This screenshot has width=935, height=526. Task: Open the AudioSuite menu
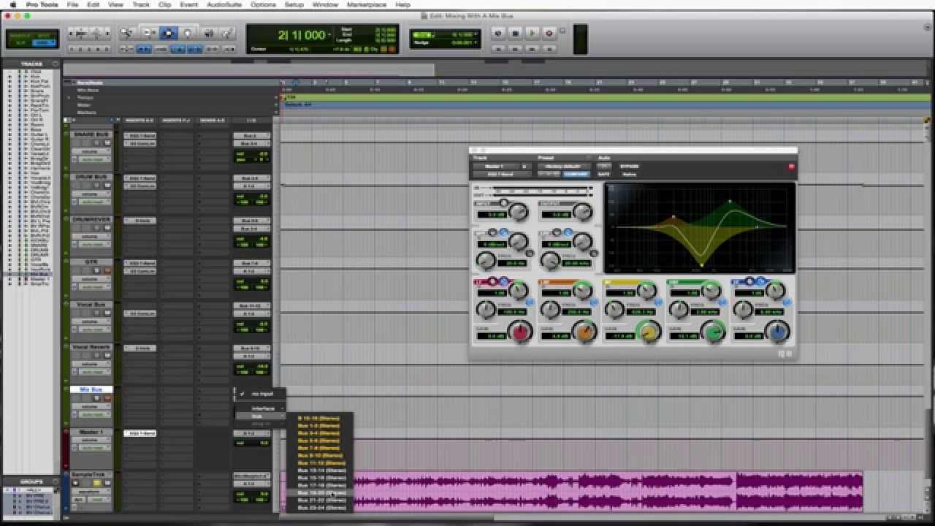[x=224, y=4]
